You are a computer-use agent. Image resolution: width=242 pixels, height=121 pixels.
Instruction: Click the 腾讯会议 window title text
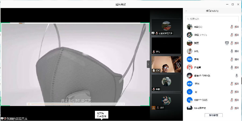121,5
